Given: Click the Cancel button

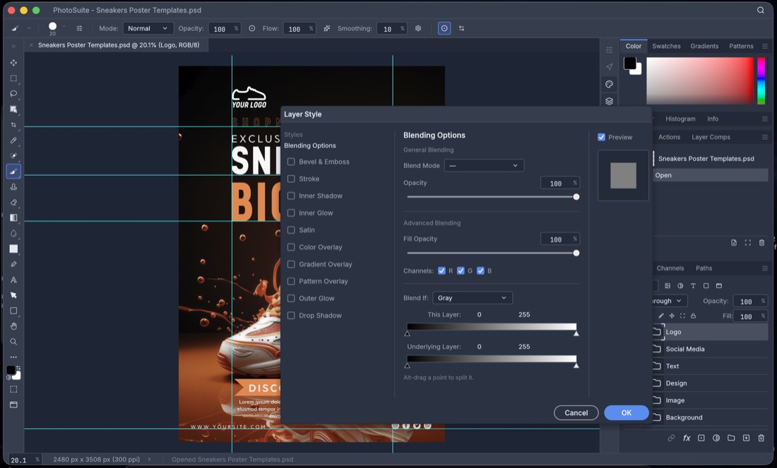Looking at the screenshot, I should (x=576, y=412).
